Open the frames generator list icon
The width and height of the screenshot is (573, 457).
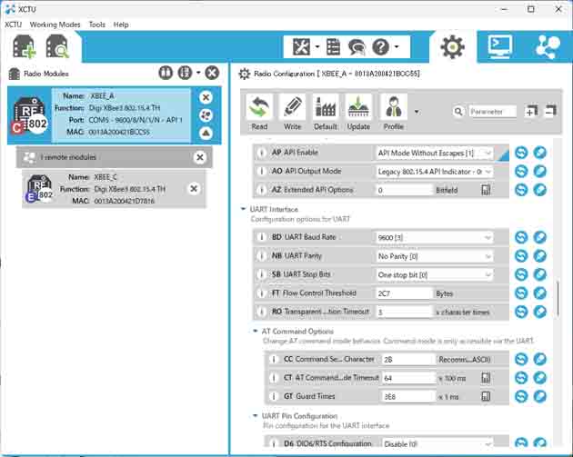333,46
